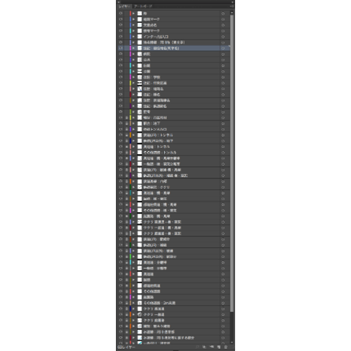
Task: Select the 信号マーク layer name
Action: coord(151,31)
